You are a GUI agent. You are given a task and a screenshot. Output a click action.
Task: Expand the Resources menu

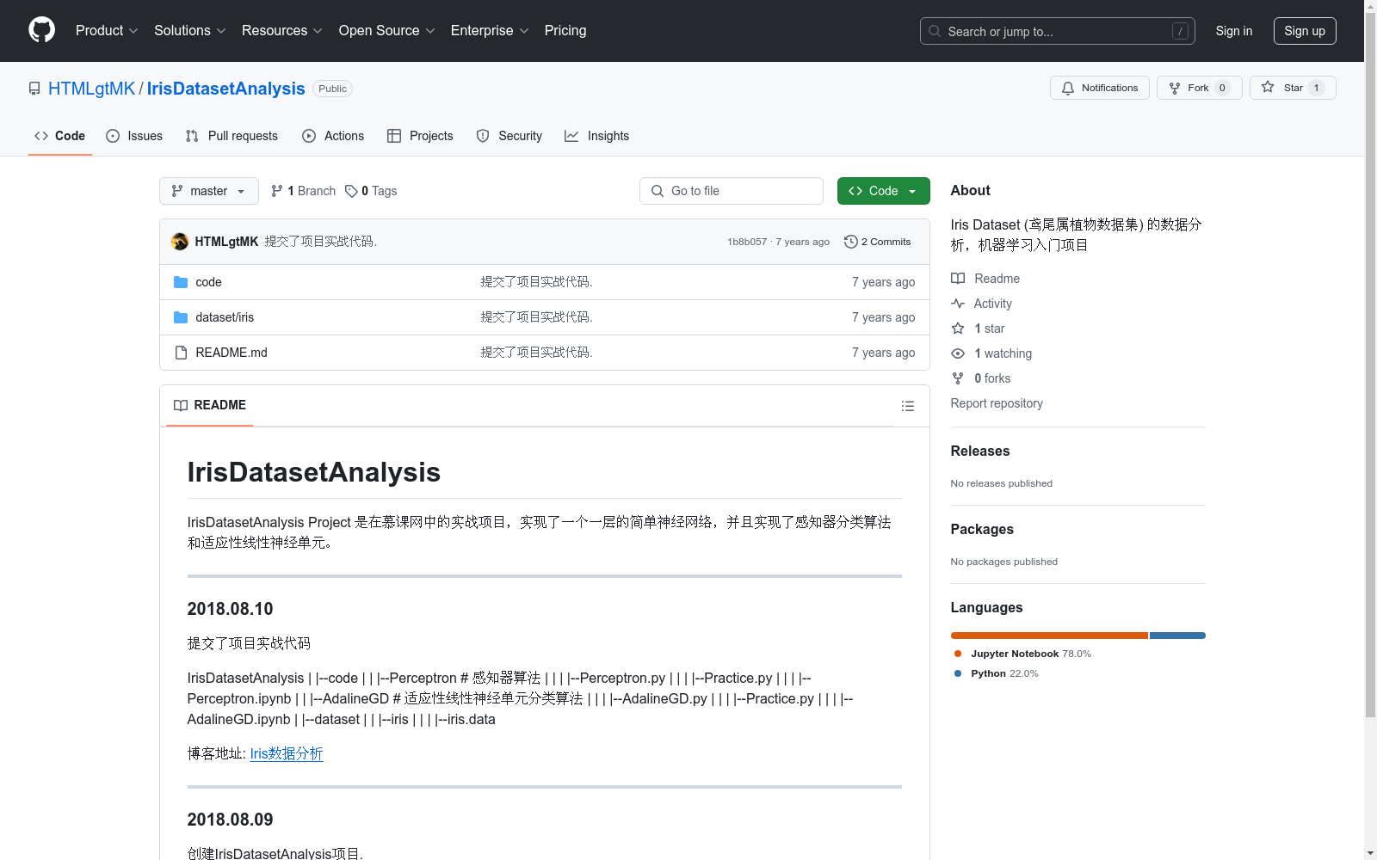tap(282, 30)
